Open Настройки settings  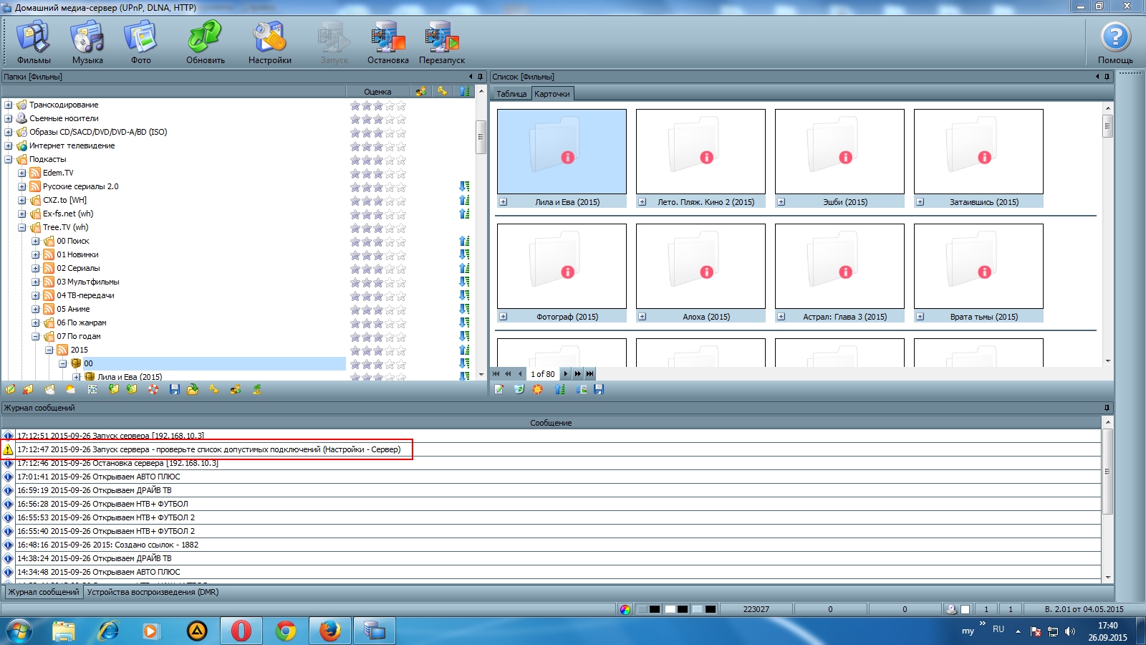click(x=269, y=42)
